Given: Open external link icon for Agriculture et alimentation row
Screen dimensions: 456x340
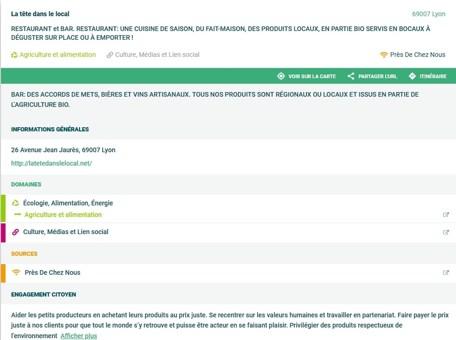Looking at the screenshot, I should tap(446, 215).
